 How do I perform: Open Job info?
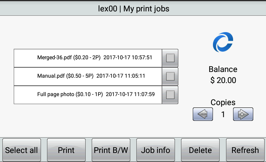click(x=156, y=150)
